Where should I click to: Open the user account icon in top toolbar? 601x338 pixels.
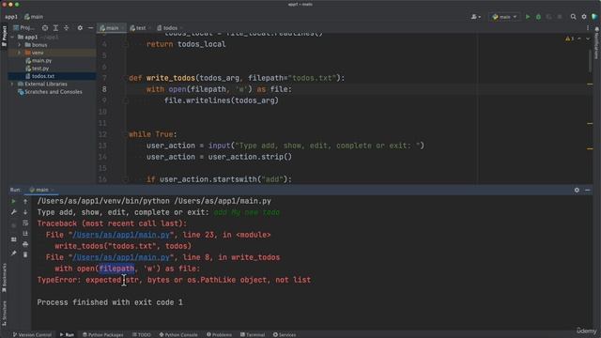click(x=476, y=17)
